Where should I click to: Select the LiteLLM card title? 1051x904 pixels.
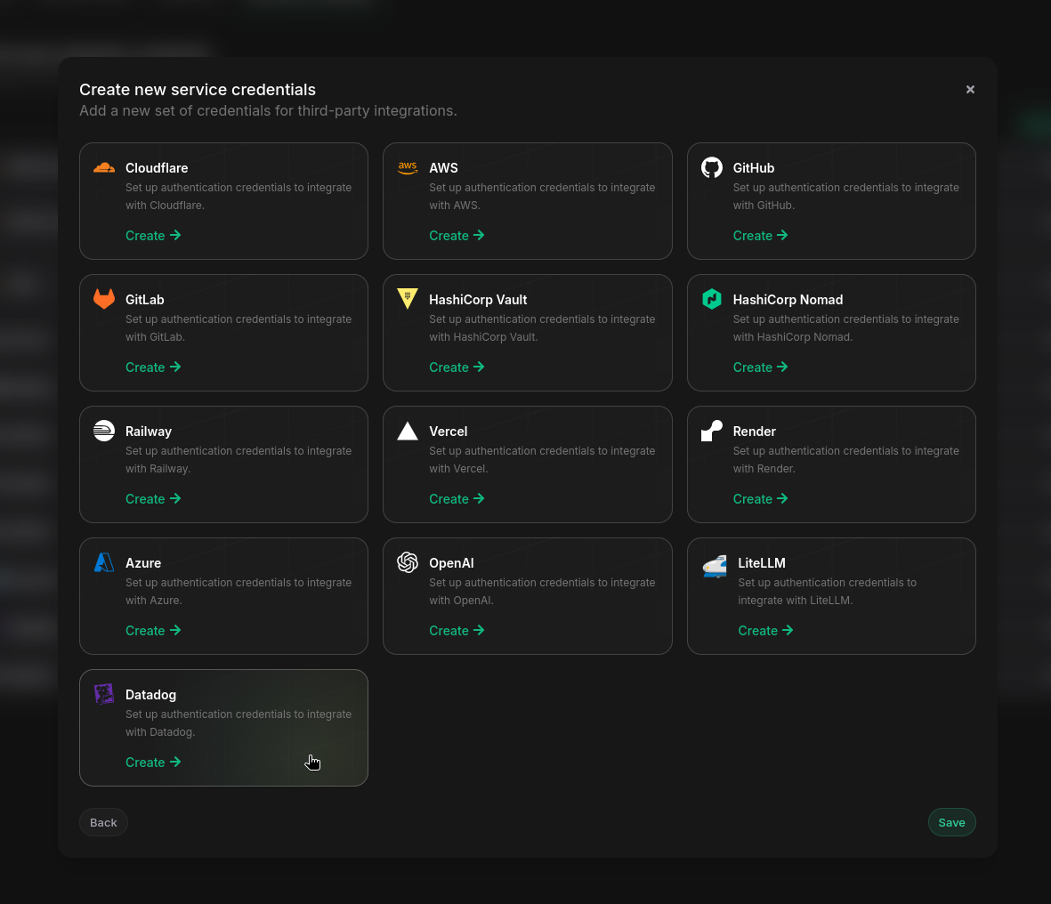pos(762,563)
